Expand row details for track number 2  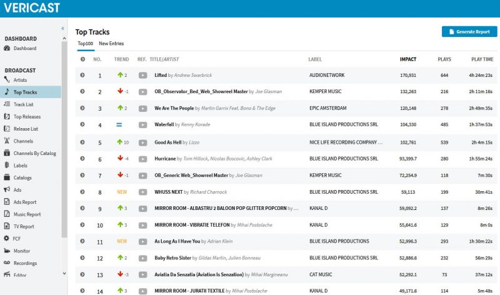[82, 91]
